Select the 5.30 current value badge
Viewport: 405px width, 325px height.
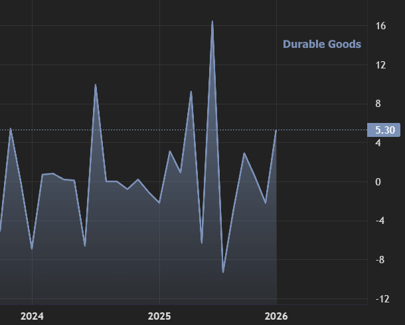(384, 130)
